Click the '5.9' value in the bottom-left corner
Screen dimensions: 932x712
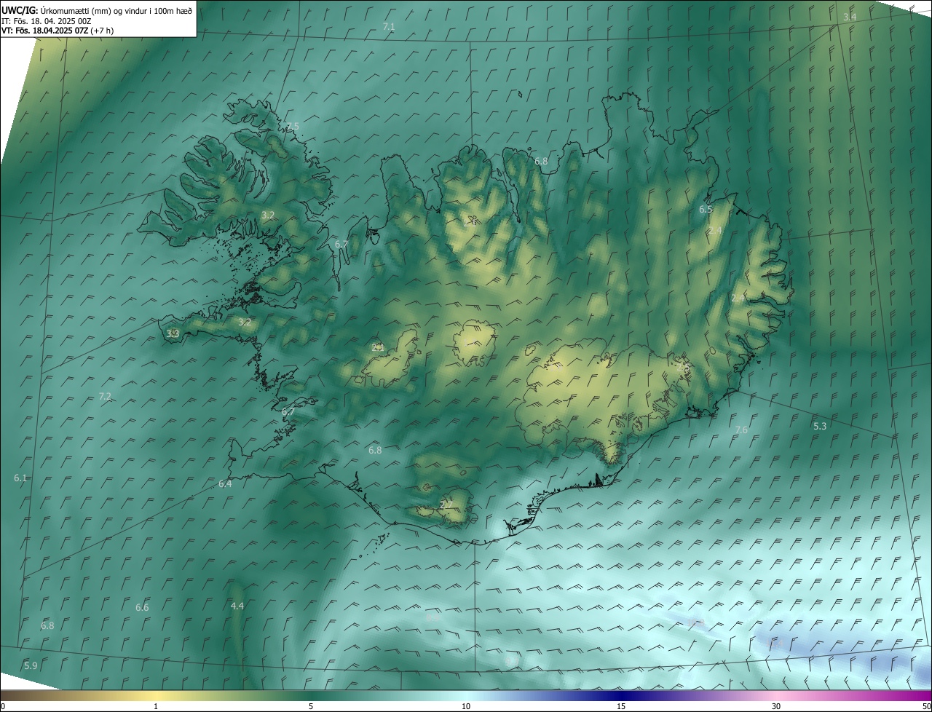pos(31,666)
